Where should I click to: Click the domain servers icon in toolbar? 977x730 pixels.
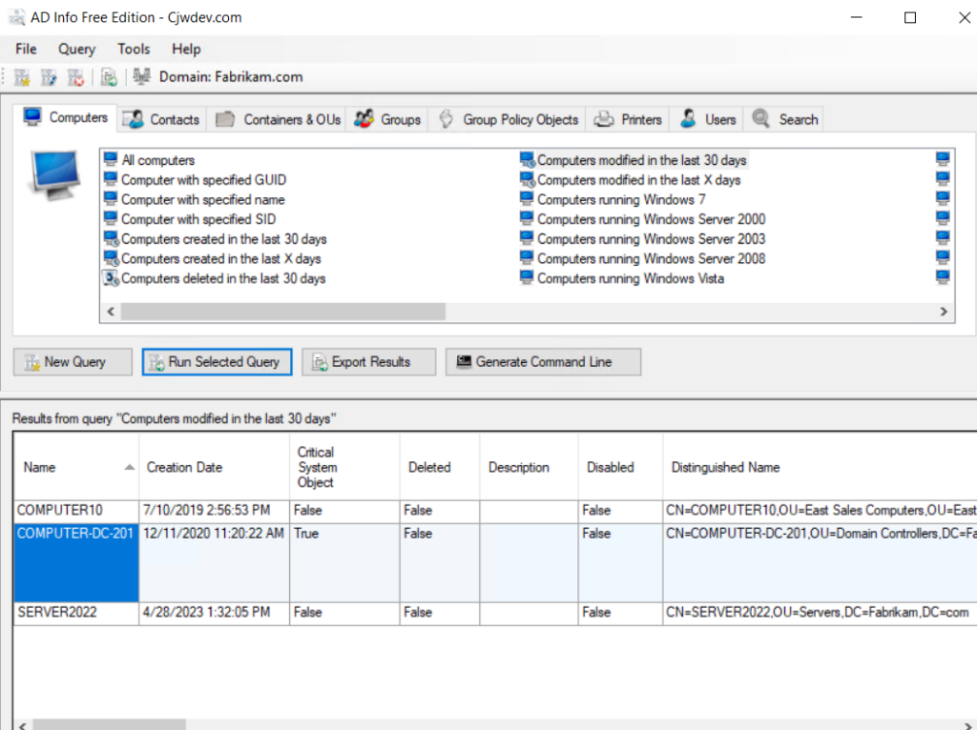click(x=141, y=76)
